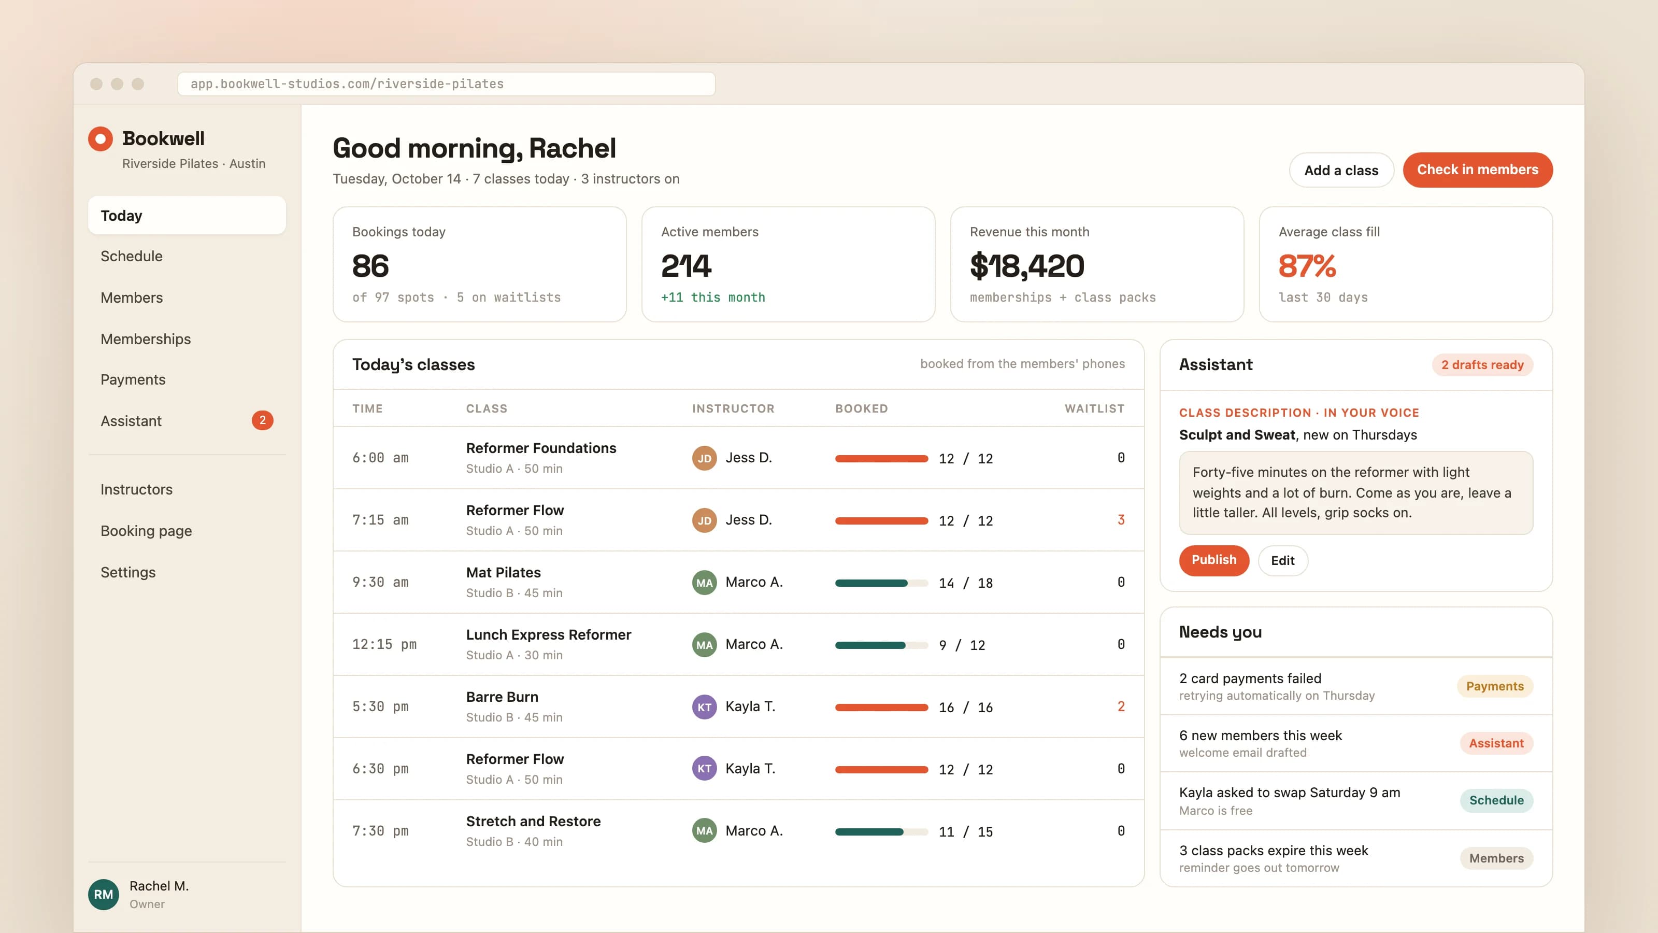
Task: Go to Instructors in the sidebar
Action: pos(187,489)
